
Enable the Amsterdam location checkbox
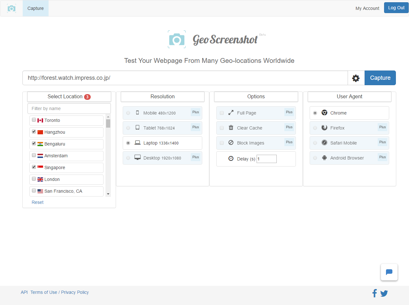(x=34, y=155)
